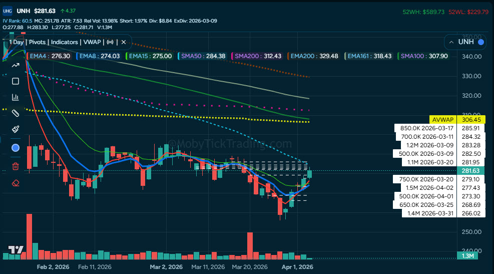Click the blue color circle swatch
Image resolution: width=494 pixels, height=274 pixels.
click(x=15, y=148)
